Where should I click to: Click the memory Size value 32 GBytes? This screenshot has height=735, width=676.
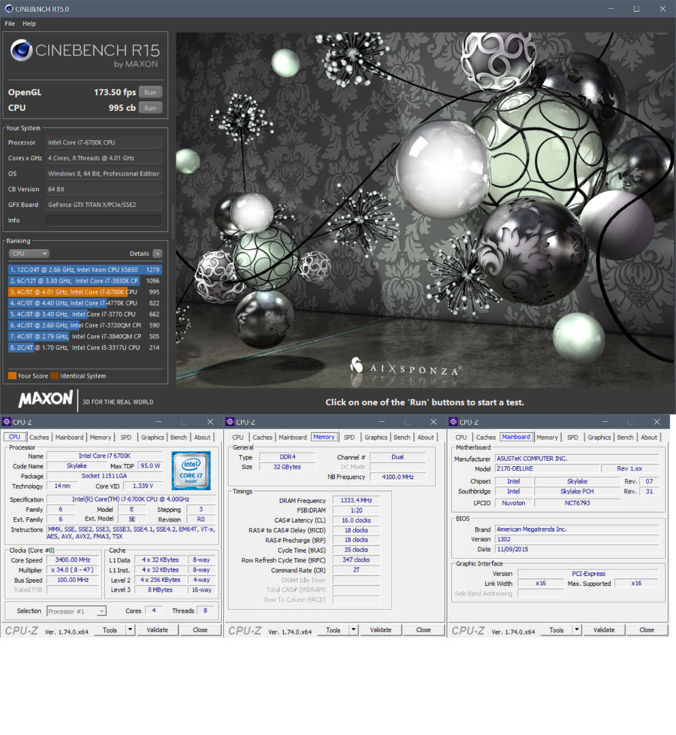coord(287,467)
